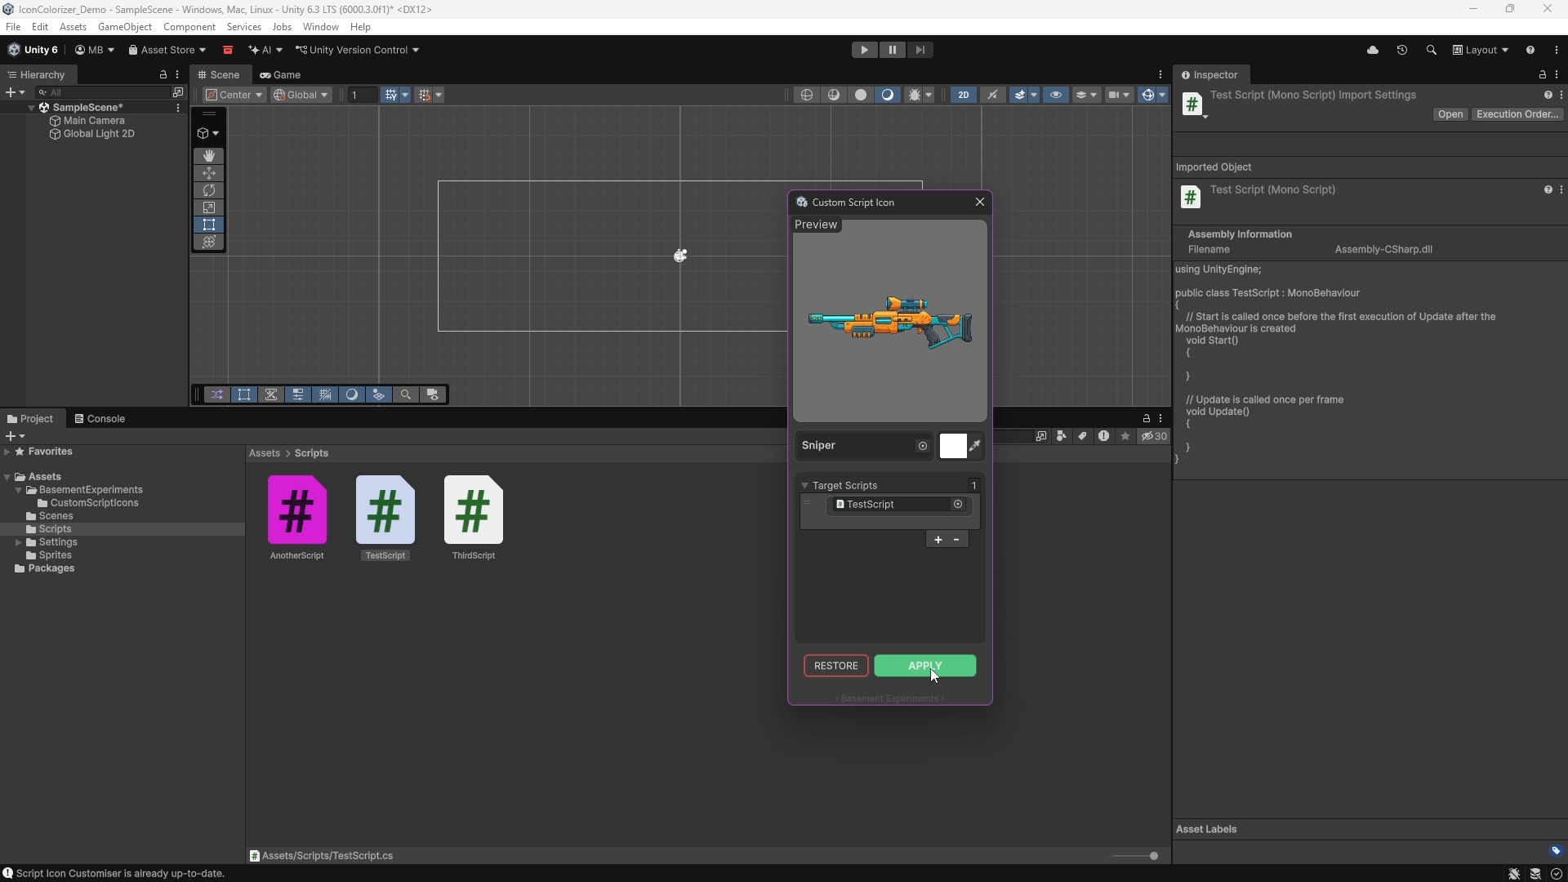Click the Step frame button
The image size is (1568, 882).
pos(920,50)
